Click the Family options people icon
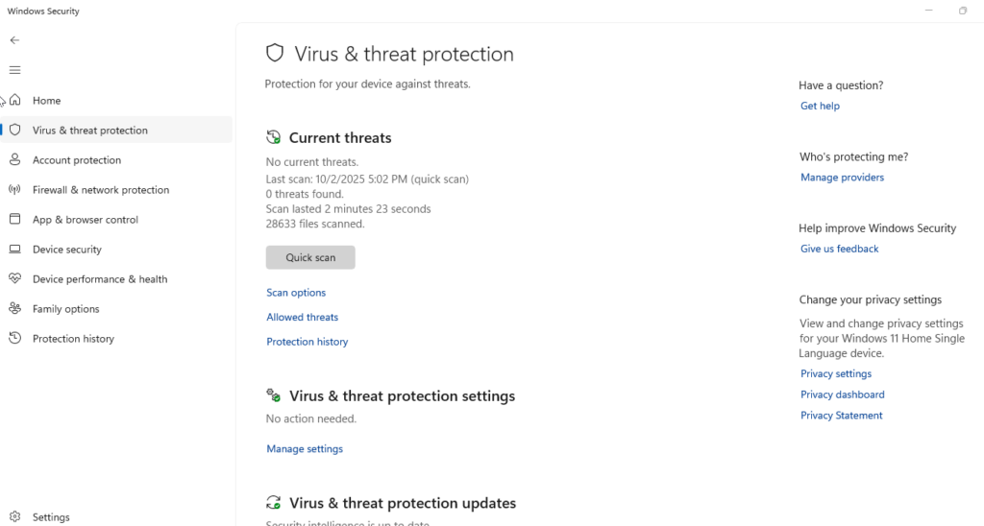The height and width of the screenshot is (526, 984). [15, 309]
